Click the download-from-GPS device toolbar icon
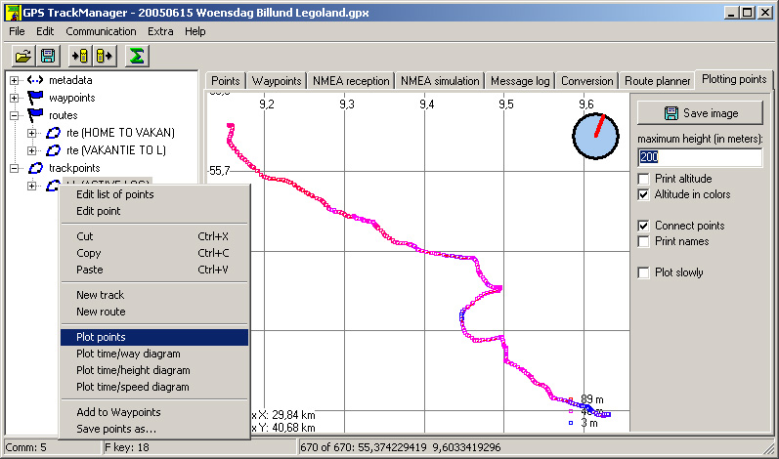Screen dimensions: 779x459 pos(105,56)
